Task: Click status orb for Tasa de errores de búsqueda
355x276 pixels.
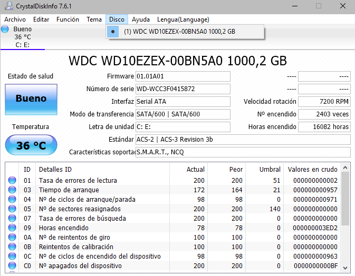Action: [12, 218]
